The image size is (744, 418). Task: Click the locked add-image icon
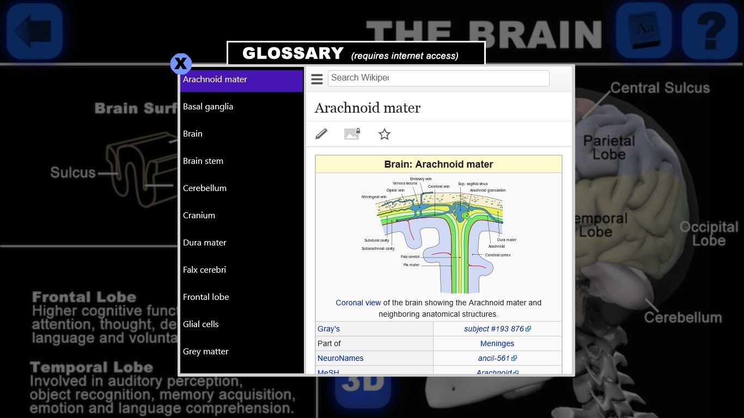tap(352, 134)
